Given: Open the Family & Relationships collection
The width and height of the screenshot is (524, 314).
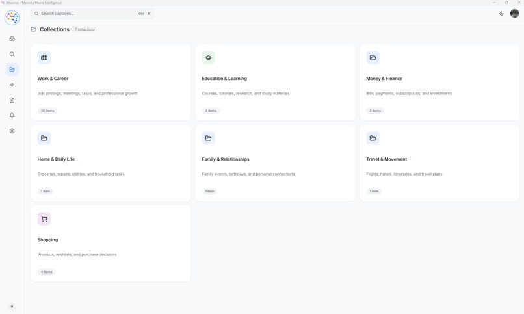Looking at the screenshot, I should pyautogui.click(x=275, y=163).
